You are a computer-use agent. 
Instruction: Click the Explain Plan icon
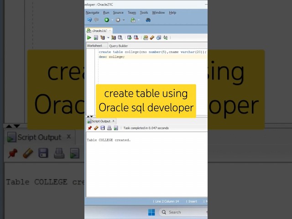(x=102, y=37)
